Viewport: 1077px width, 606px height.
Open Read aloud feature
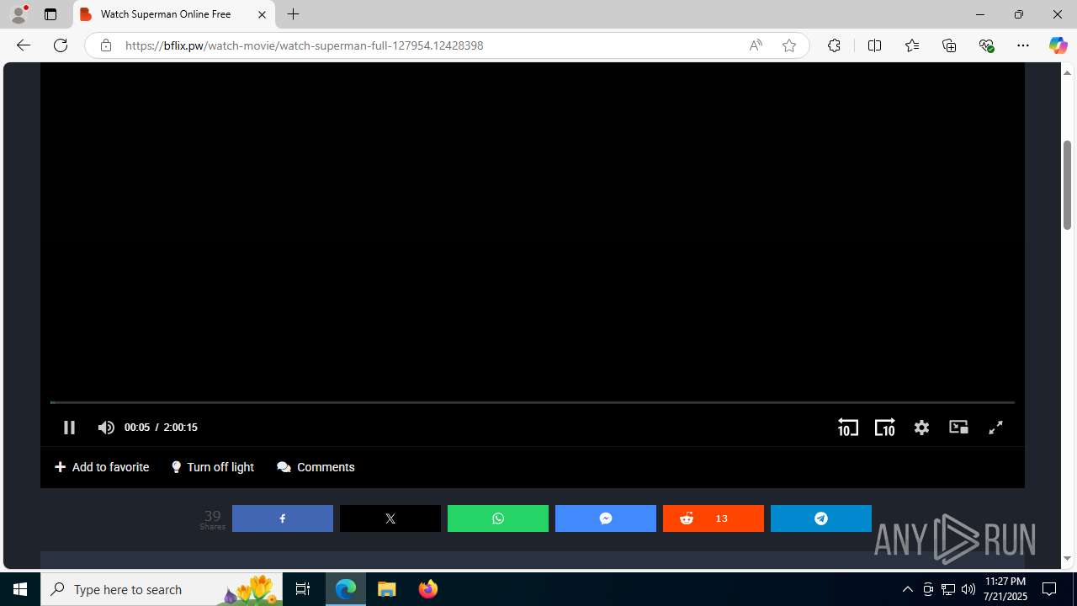tap(756, 45)
